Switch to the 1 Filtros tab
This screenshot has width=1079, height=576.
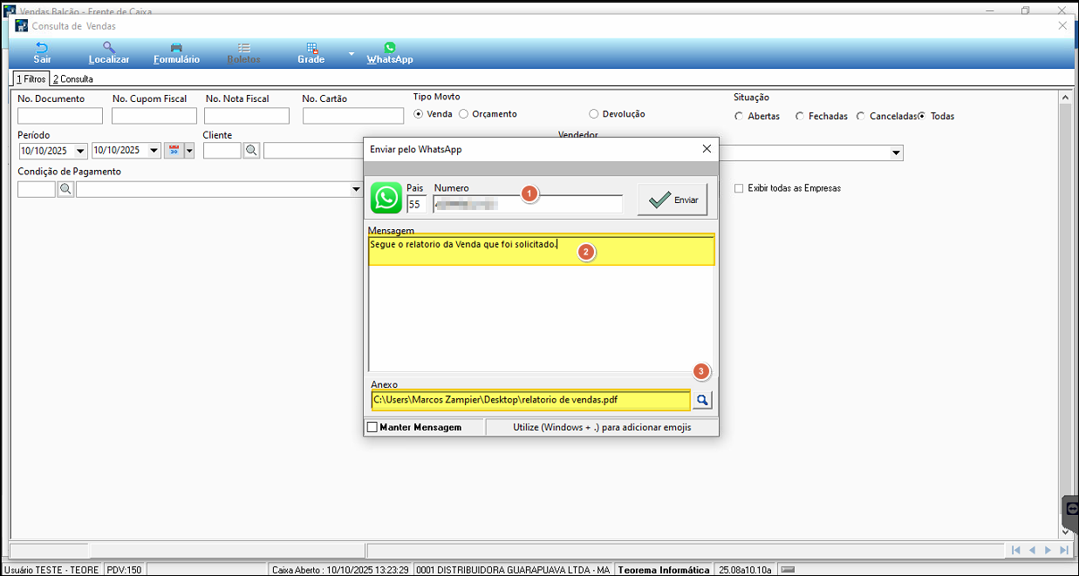(31, 78)
